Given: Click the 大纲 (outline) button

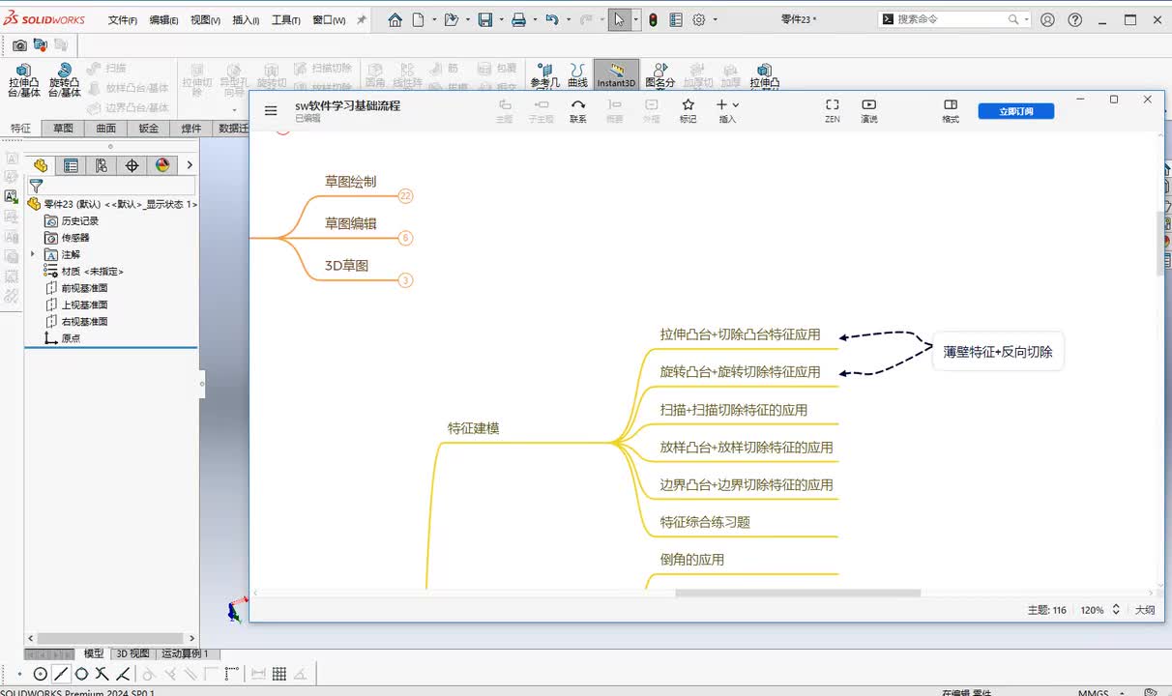Looking at the screenshot, I should pos(1145,610).
